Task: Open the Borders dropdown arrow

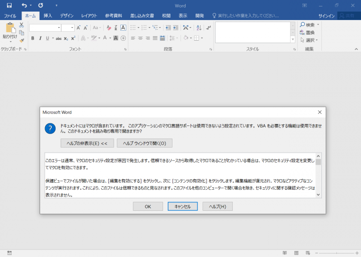Action: 202,38
